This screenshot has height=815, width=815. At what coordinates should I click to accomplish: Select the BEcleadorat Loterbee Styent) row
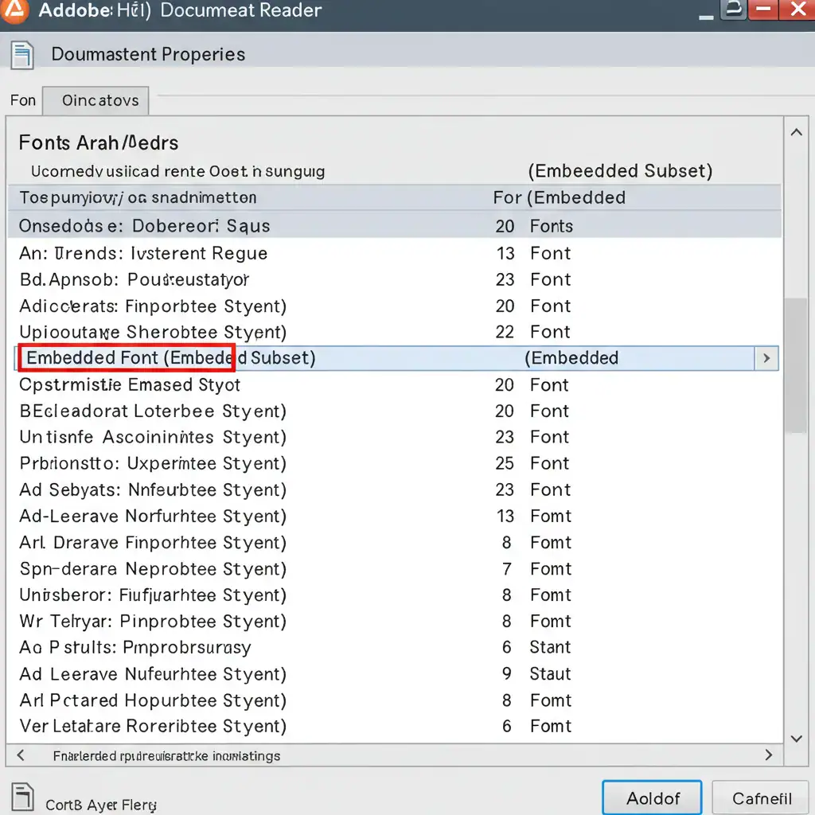coord(395,411)
